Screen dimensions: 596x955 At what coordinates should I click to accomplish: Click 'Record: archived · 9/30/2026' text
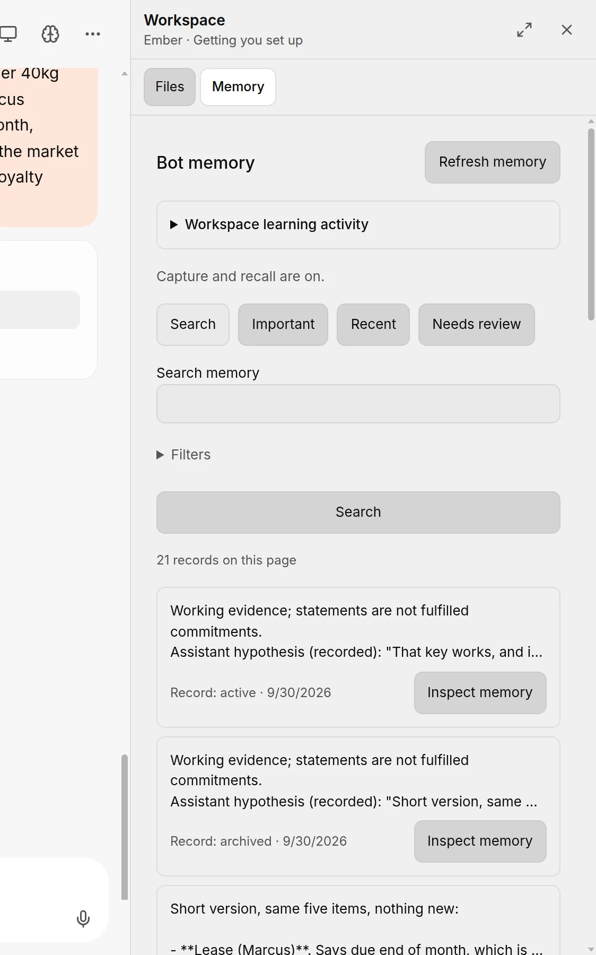pos(259,841)
